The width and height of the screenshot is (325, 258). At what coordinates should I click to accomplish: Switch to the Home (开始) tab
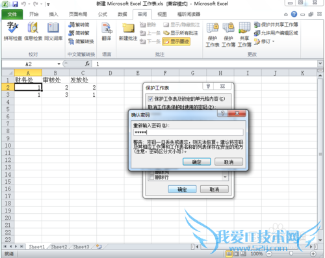tap(34, 14)
